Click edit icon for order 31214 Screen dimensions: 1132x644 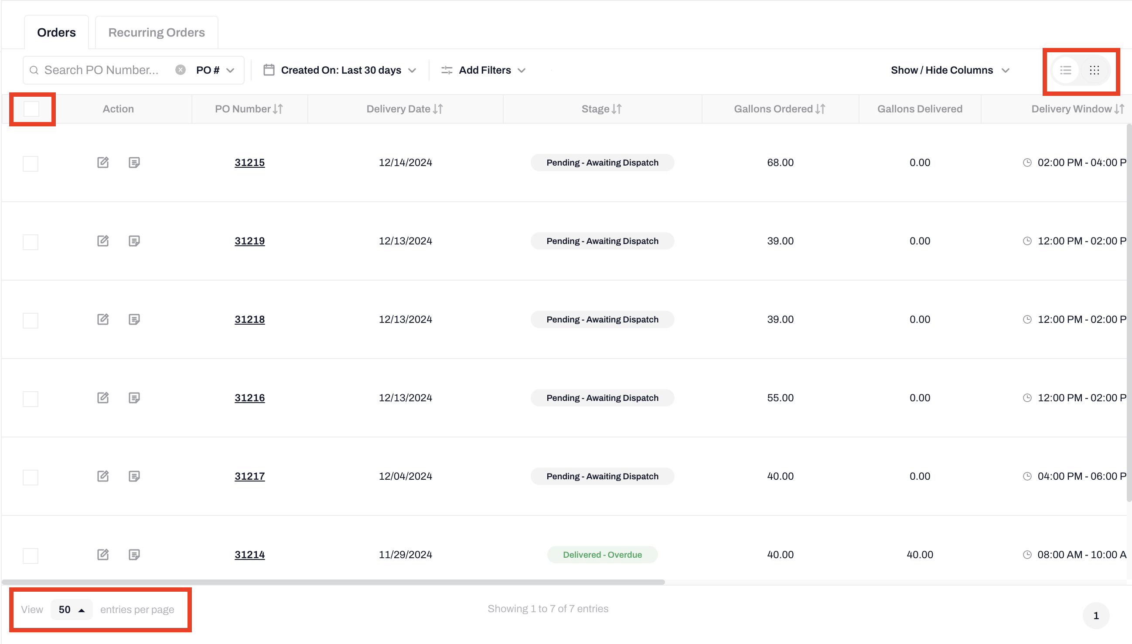pos(103,554)
